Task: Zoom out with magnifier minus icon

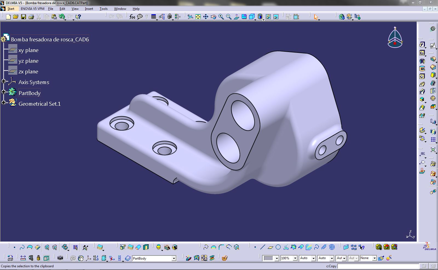Action: 229,17
